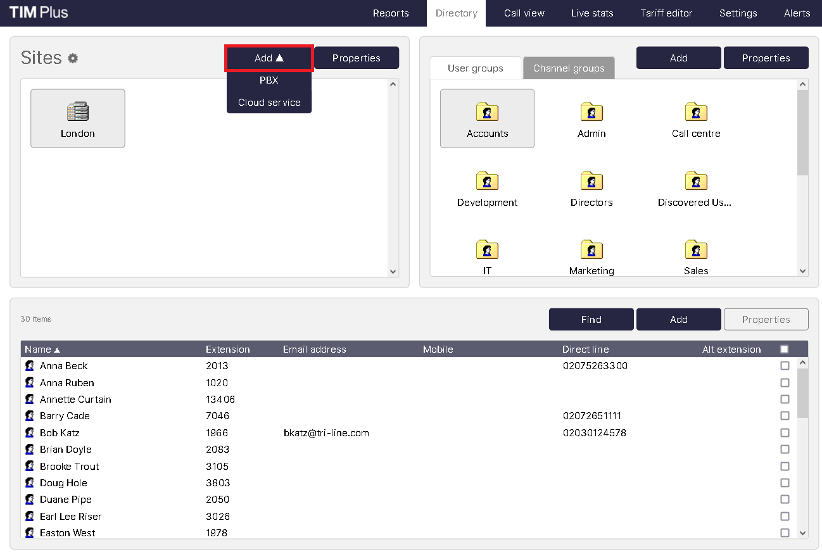Select the Directors group folder icon
The height and width of the screenshot is (554, 822).
tap(591, 181)
